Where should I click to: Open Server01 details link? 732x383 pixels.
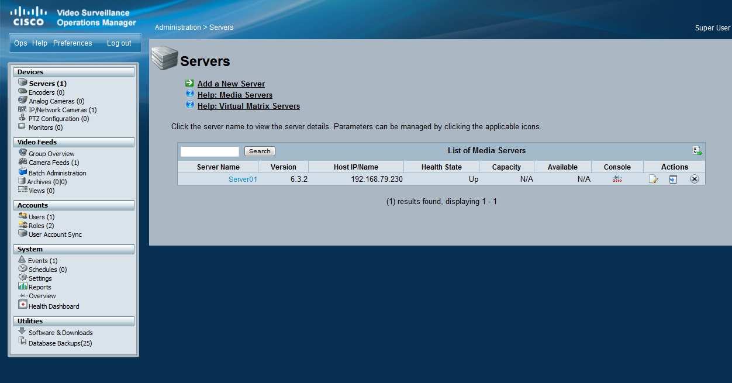coord(243,180)
